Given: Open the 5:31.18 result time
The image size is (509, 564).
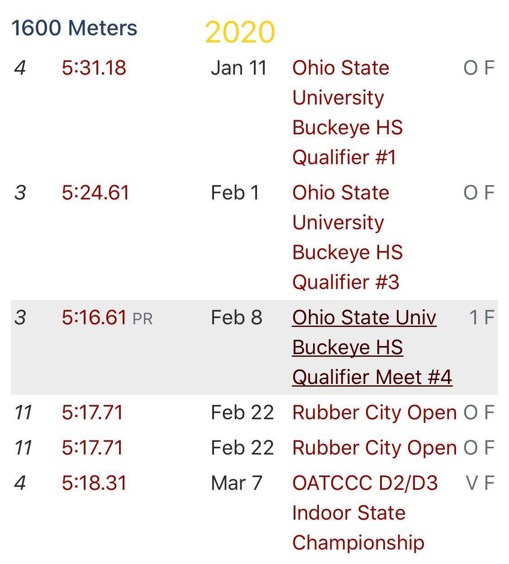Looking at the screenshot, I should 94,68.
